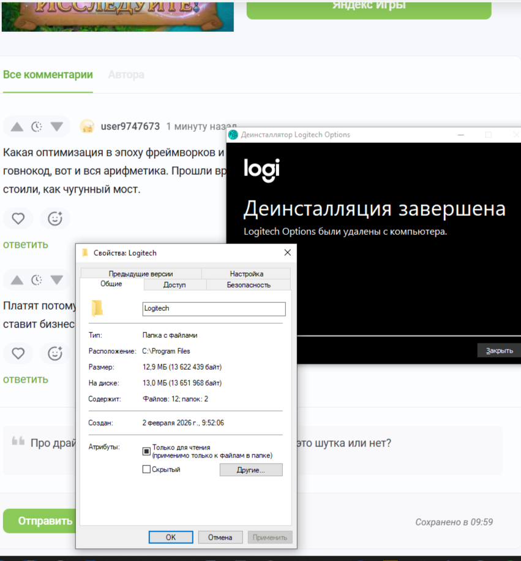Image resolution: width=521 pixels, height=561 pixels.
Task: Click the creation date 2 февраля 2026
Action: [183, 423]
